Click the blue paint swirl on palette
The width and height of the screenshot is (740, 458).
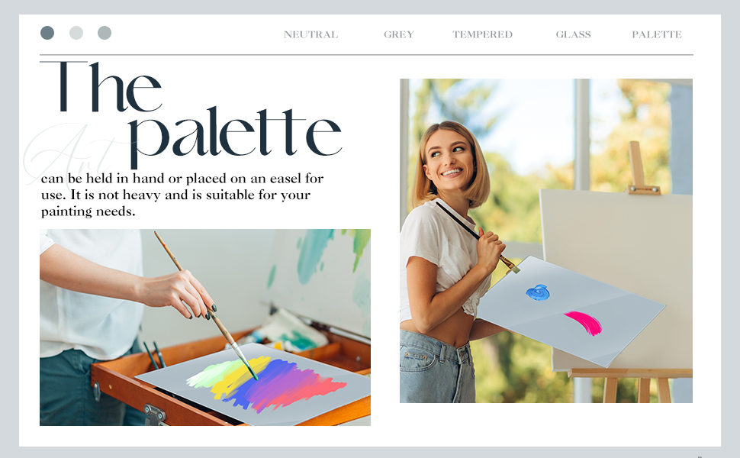tap(538, 293)
